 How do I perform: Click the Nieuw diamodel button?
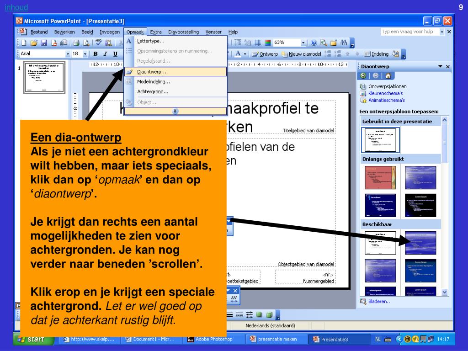301,54
